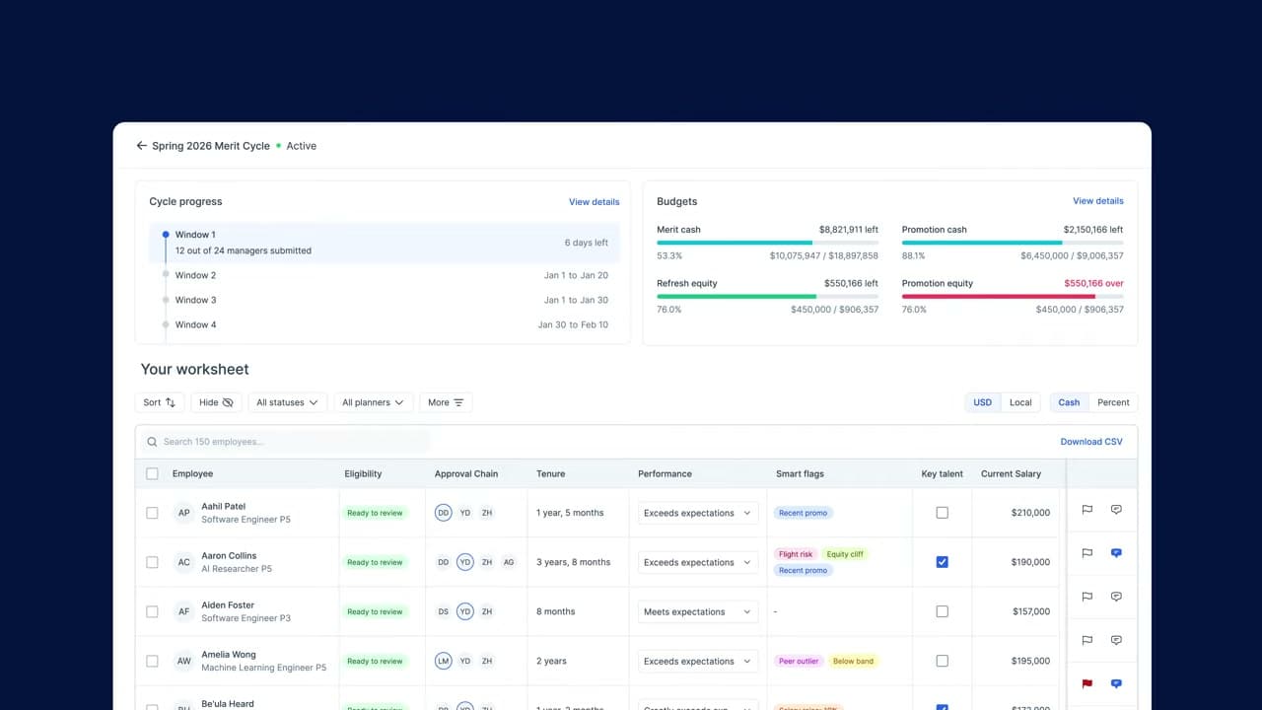Open the All statuses dropdown
The width and height of the screenshot is (1262, 710).
point(287,402)
